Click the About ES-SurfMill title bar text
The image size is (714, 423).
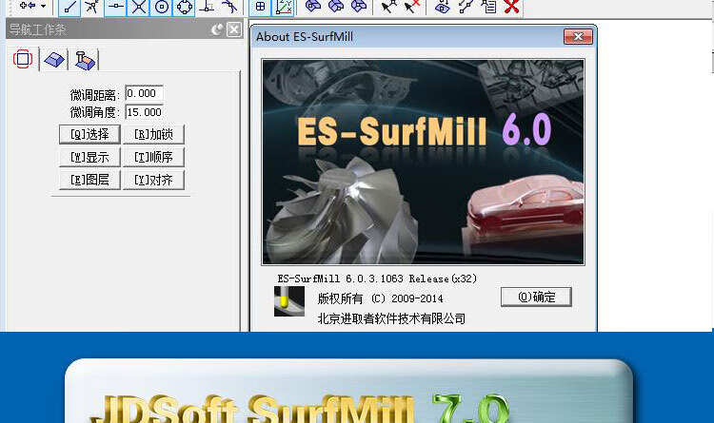[305, 37]
